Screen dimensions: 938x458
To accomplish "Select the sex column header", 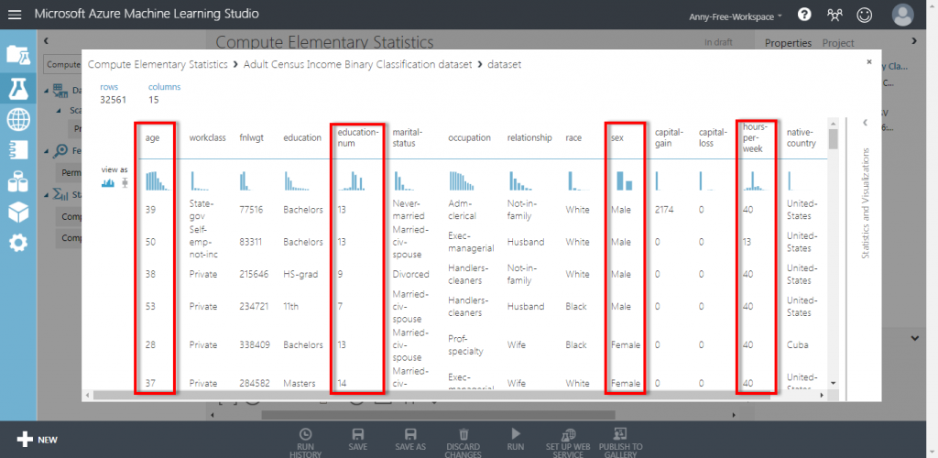I will click(617, 137).
